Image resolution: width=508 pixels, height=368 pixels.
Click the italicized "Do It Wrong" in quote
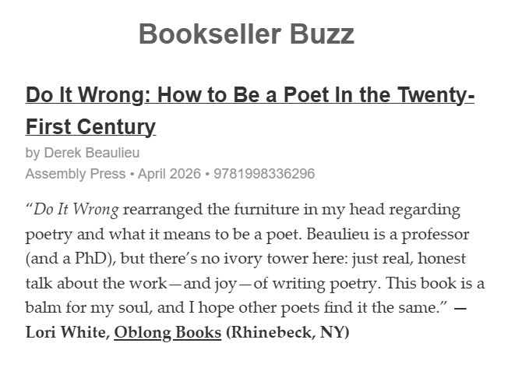click(76, 211)
